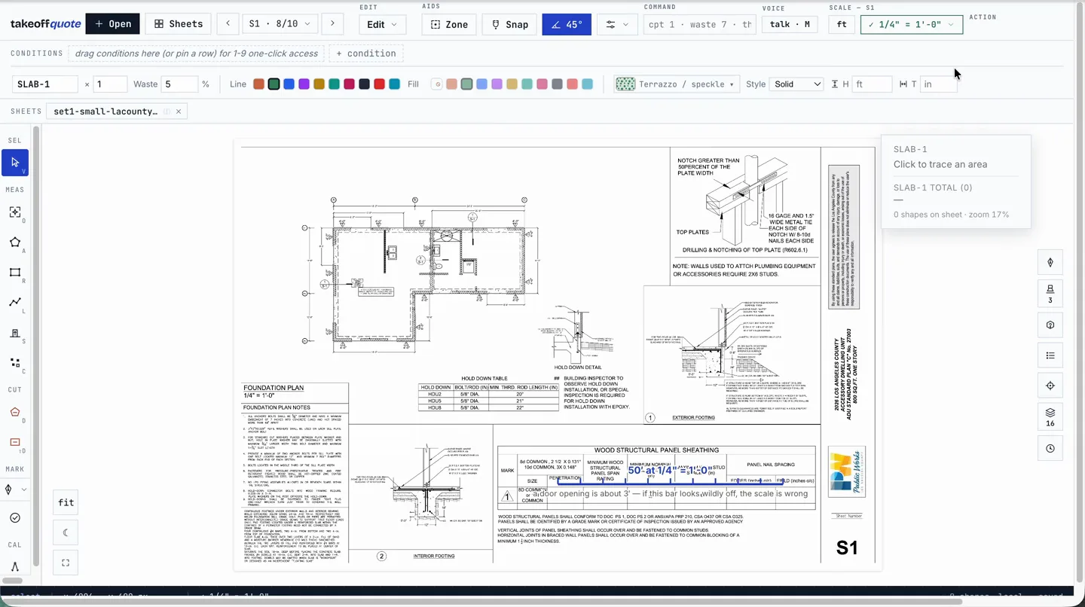Pick the green line color swatch
Image resolution: width=1085 pixels, height=607 pixels.
point(274,84)
